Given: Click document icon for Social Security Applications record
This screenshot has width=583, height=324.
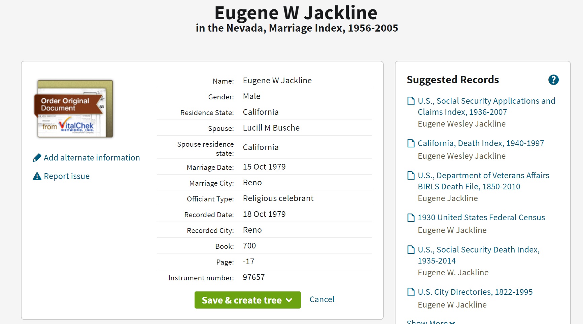Looking at the screenshot, I should 411,101.
